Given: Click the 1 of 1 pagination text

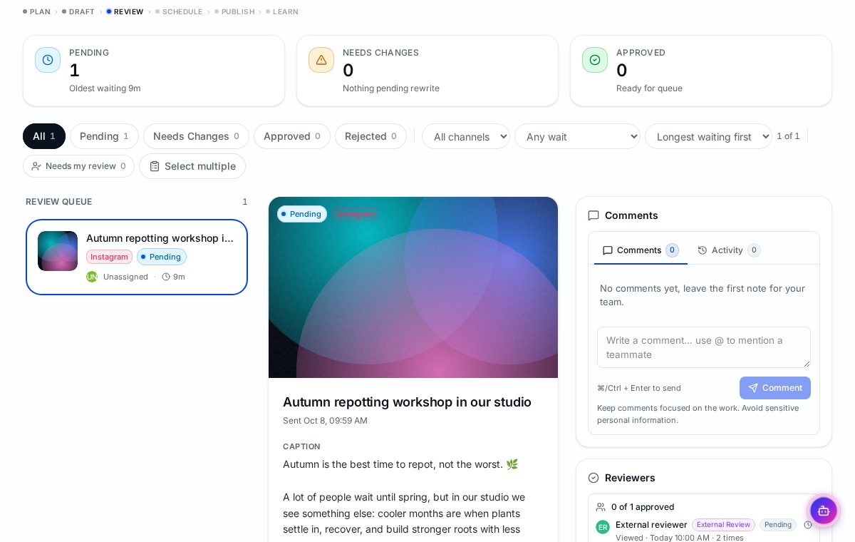Looking at the screenshot, I should 788,136.
